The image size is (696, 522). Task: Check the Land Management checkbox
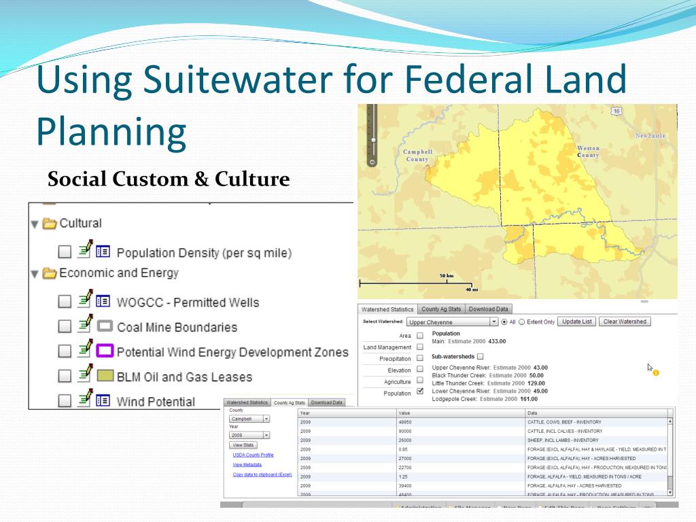[420, 347]
